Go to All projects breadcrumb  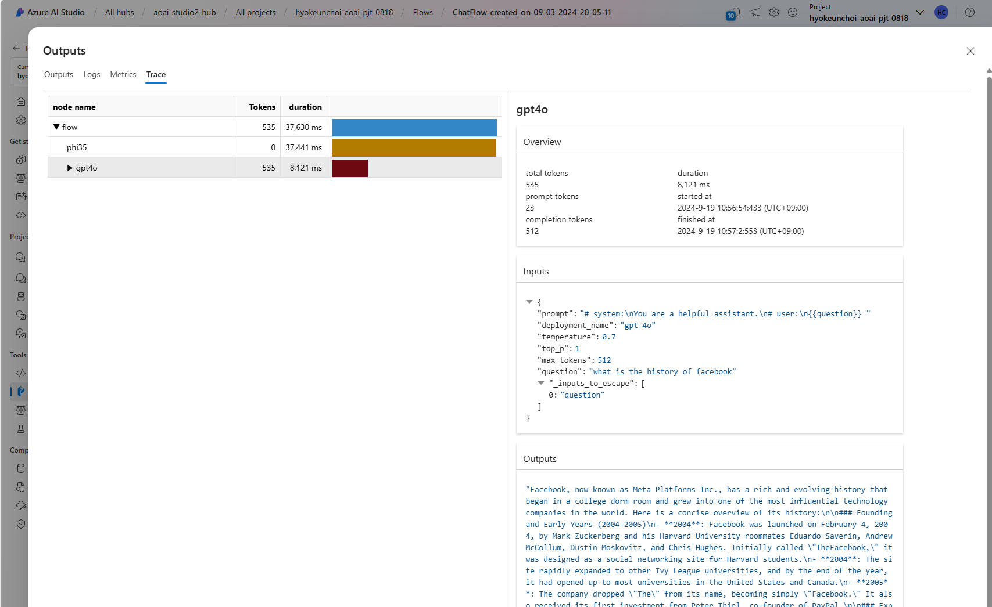click(256, 12)
